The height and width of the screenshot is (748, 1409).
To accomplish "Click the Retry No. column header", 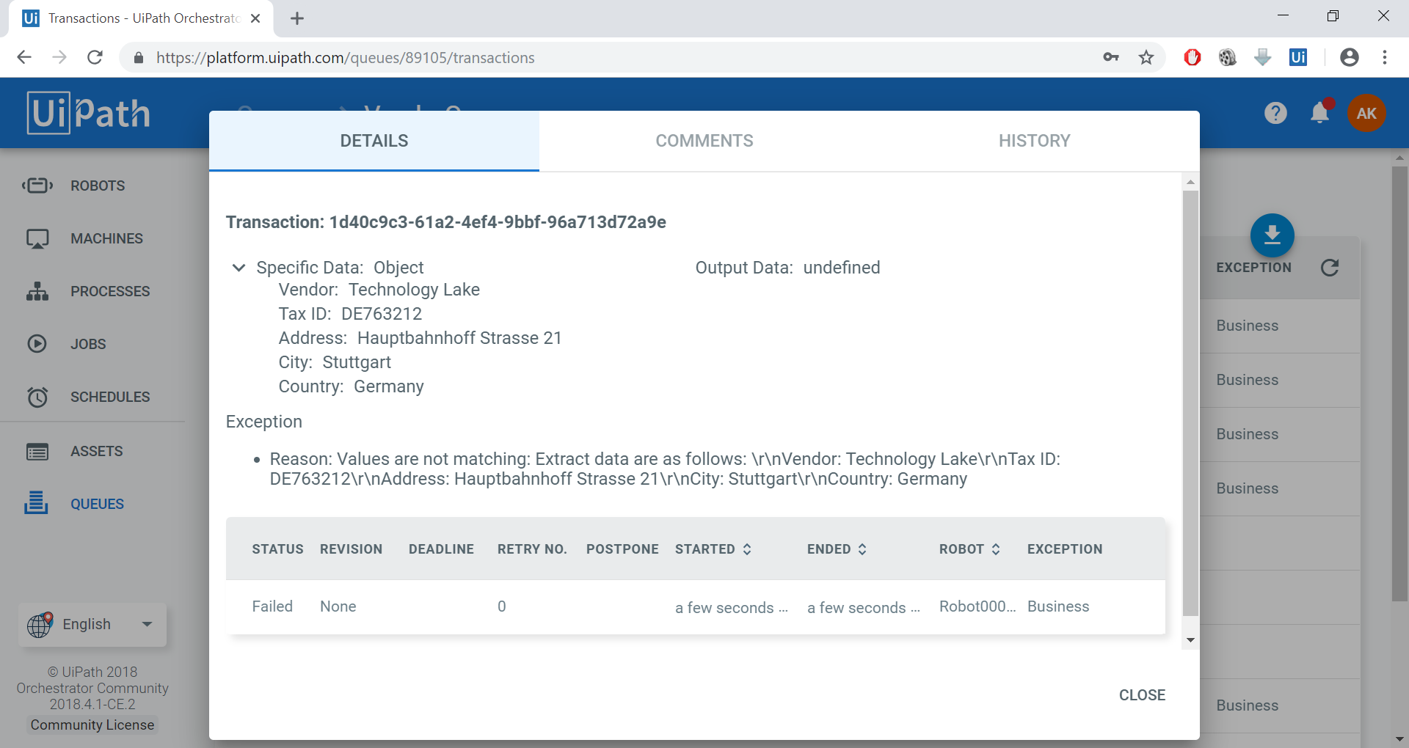I will tap(532, 549).
